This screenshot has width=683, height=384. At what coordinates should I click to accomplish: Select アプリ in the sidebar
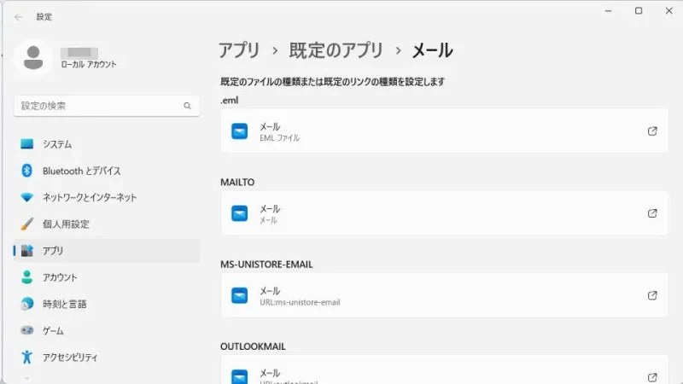point(53,251)
